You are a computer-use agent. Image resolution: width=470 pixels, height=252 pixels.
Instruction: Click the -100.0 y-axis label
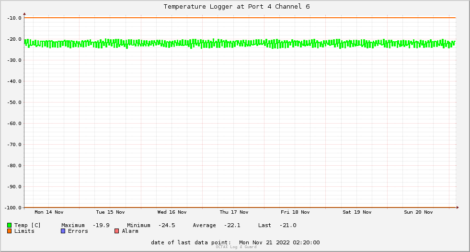[13, 207]
